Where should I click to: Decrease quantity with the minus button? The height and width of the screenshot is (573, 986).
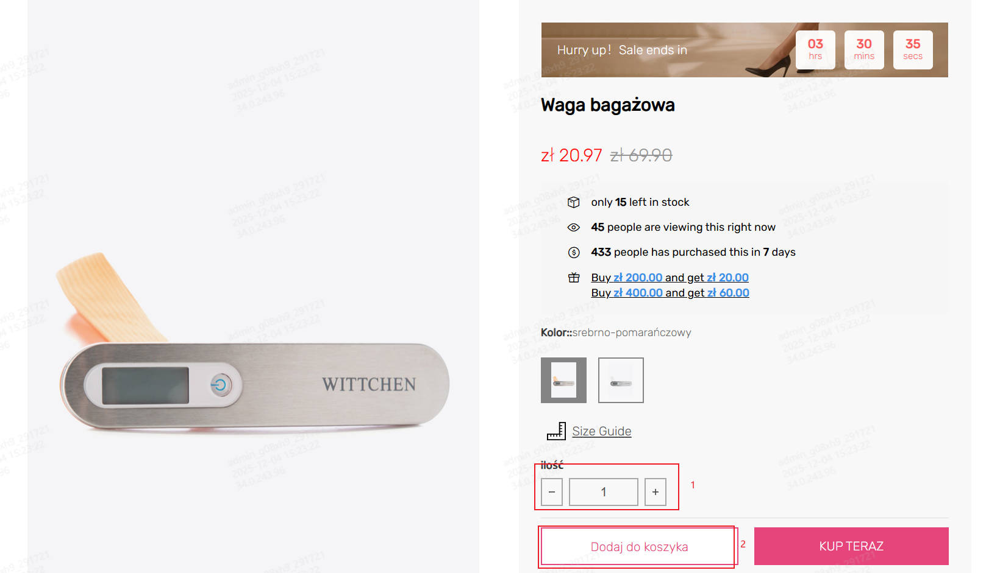(x=552, y=492)
